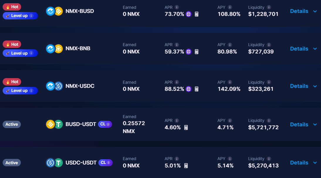Expand the NMX-BNB details chevron
Viewport: 321px width, 178px height.
[315, 49]
